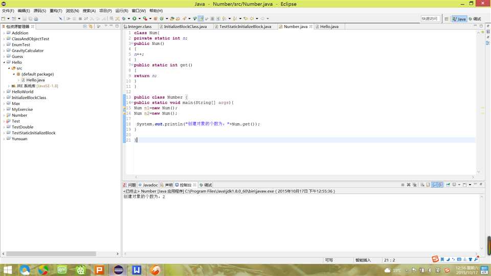This screenshot has height=276, width=491.
Task: Expand the JRE system library node
Action: pos(9,86)
